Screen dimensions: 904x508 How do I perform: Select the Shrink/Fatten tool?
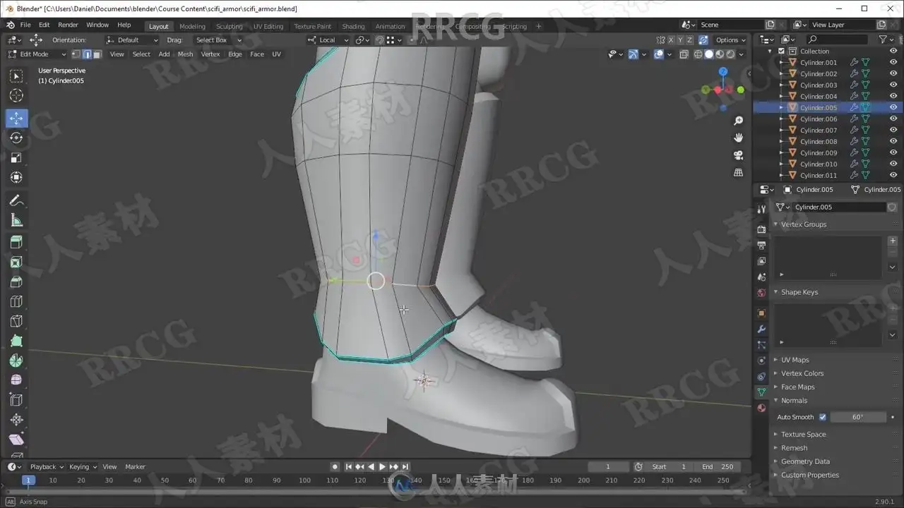pyautogui.click(x=16, y=420)
